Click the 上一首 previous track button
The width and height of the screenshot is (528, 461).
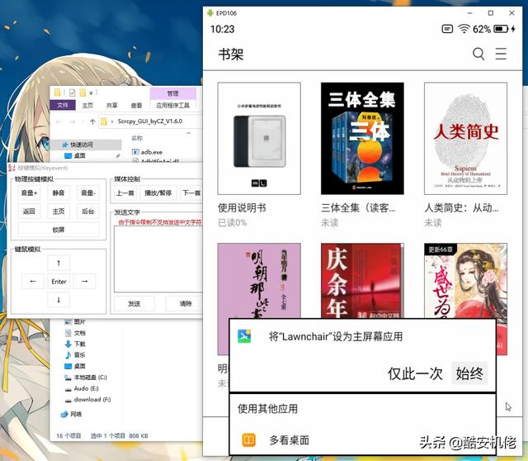pyautogui.click(x=125, y=192)
